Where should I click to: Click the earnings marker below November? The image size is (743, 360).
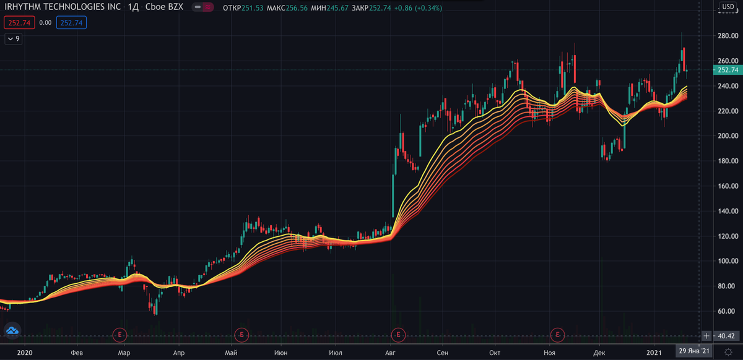click(x=557, y=335)
